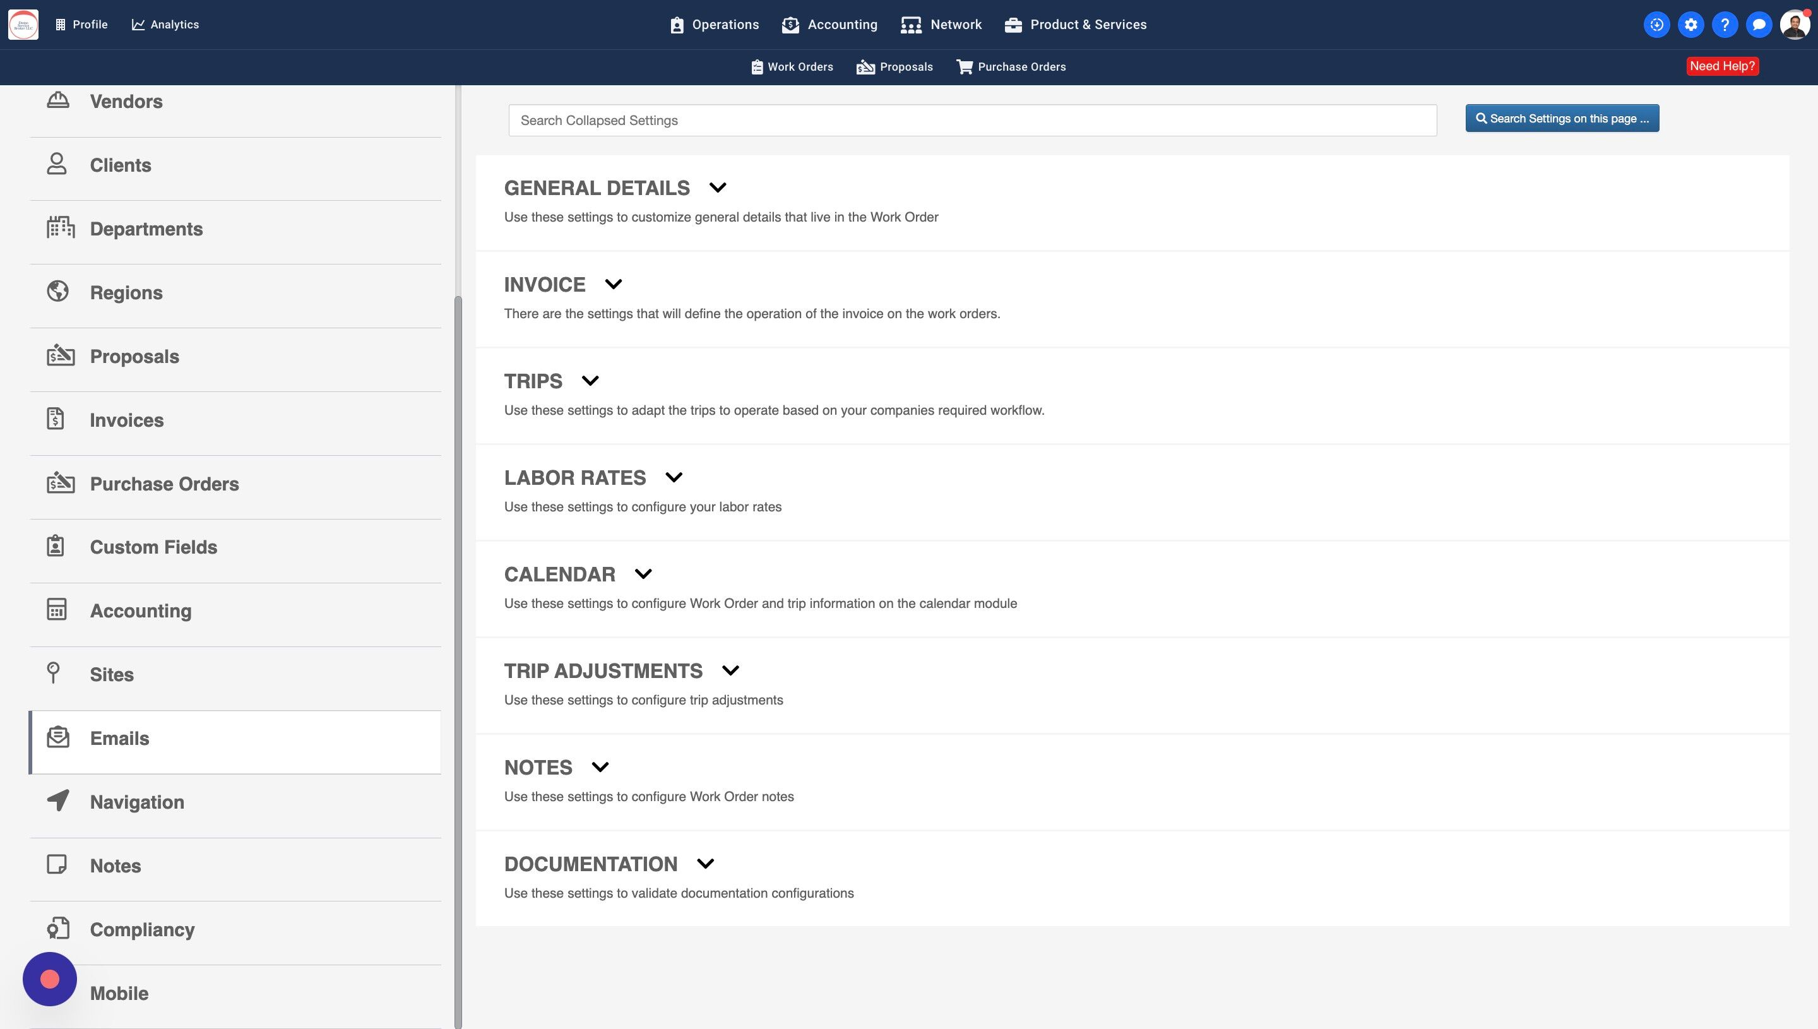Open the Operations menu

click(x=714, y=25)
